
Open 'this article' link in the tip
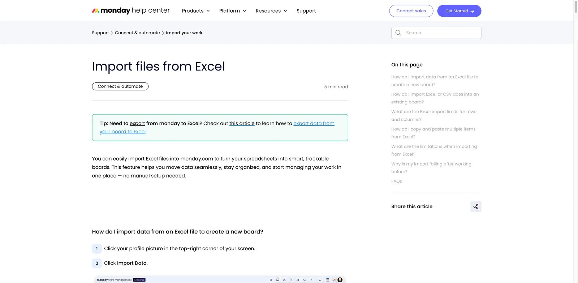click(242, 124)
